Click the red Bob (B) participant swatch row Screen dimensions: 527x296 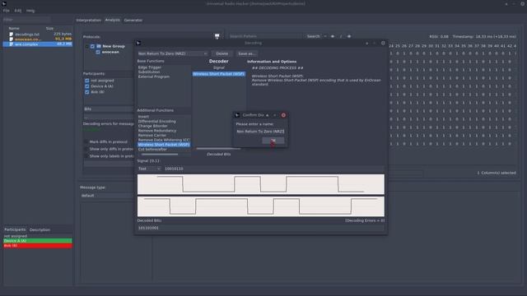pyautogui.click(x=38, y=246)
